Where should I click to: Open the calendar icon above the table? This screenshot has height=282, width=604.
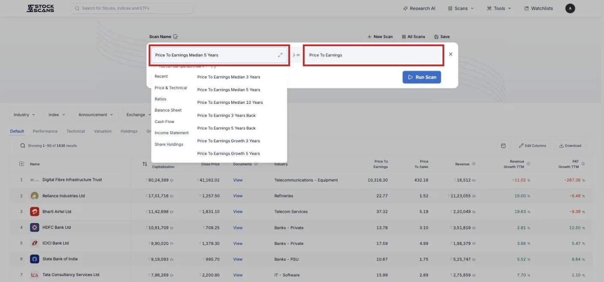coord(503,146)
